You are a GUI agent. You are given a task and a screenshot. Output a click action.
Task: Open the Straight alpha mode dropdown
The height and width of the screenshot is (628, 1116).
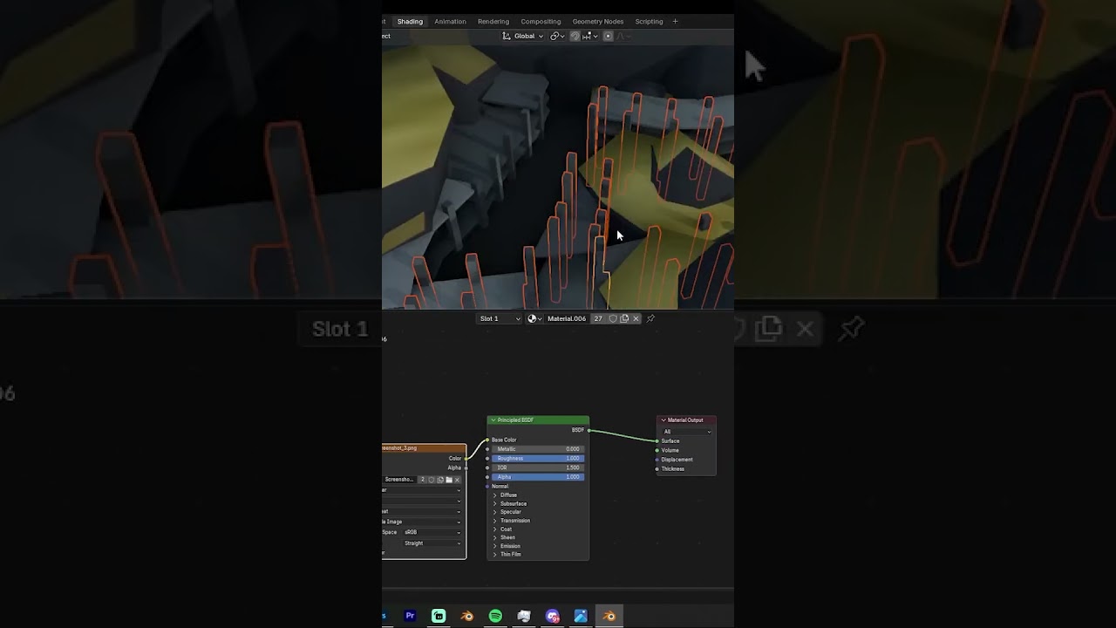coord(432,543)
